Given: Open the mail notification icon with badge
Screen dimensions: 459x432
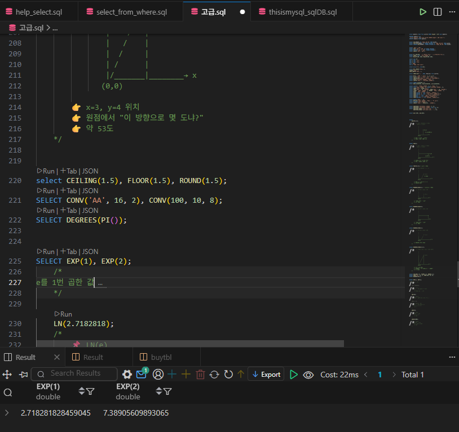Looking at the screenshot, I should [x=142, y=373].
